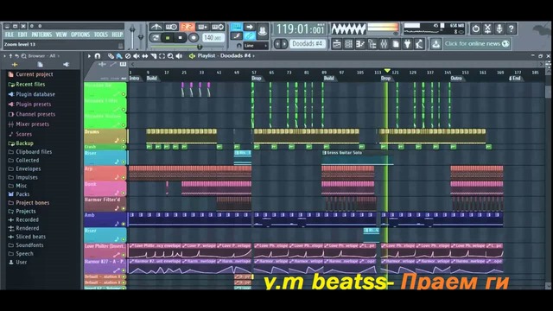Open the FILE menu

tap(10, 35)
